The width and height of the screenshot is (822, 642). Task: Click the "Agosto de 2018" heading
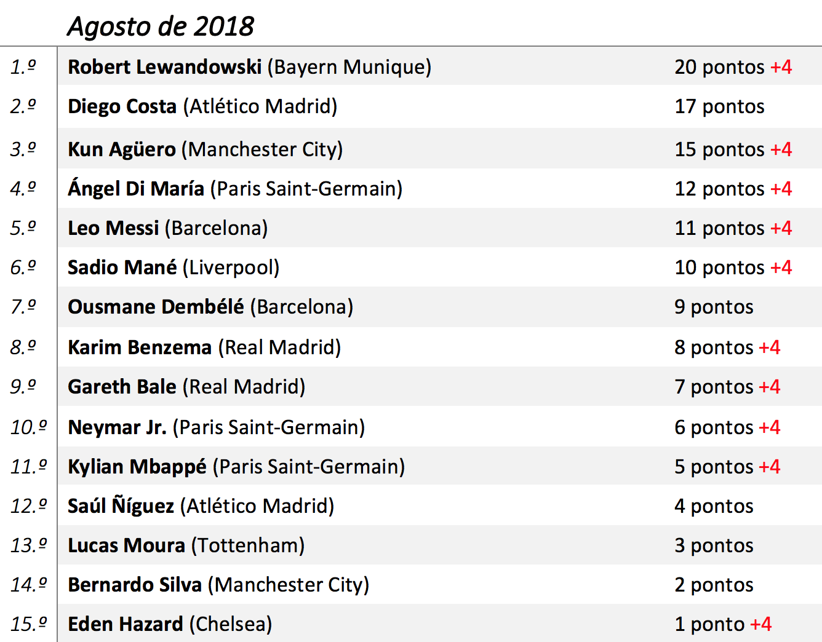161,26
